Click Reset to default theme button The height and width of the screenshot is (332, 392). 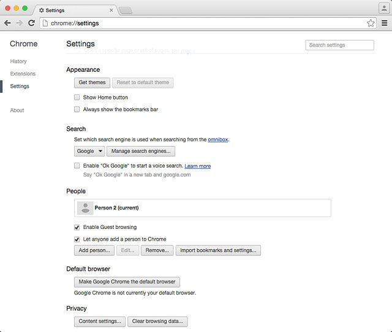coord(143,83)
